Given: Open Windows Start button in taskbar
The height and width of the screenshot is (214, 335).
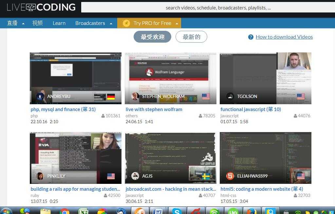Looking at the screenshot, I should pos(6,211).
